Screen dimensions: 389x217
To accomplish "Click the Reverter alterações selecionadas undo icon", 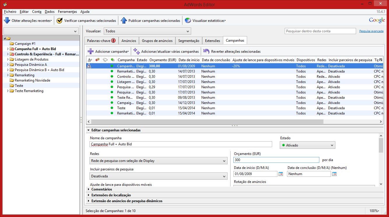I will click(206, 52).
